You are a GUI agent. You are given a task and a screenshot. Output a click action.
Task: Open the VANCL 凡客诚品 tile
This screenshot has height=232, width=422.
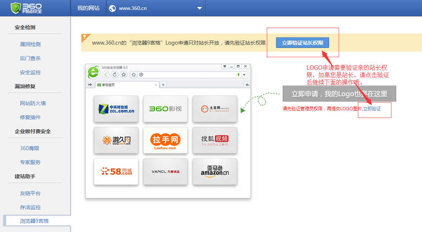[x=165, y=172]
